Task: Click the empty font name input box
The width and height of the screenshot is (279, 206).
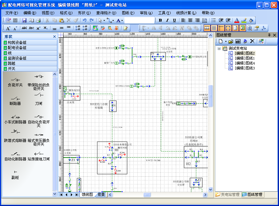Action: 139,20
